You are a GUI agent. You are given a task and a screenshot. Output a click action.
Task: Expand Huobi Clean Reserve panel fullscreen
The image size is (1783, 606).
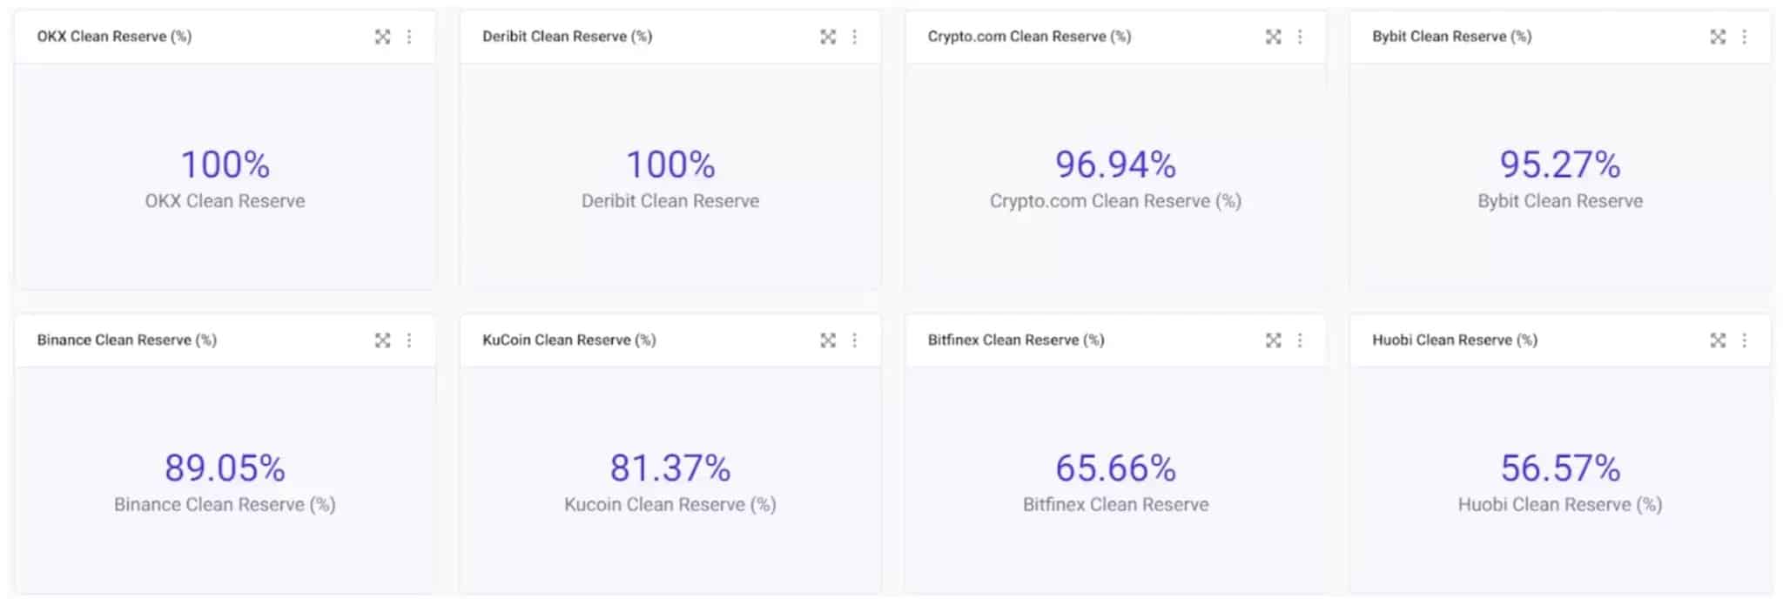pos(1718,340)
